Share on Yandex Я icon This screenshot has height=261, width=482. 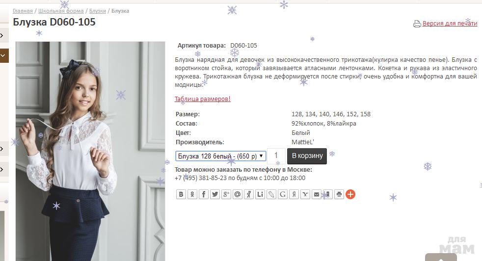294,194
